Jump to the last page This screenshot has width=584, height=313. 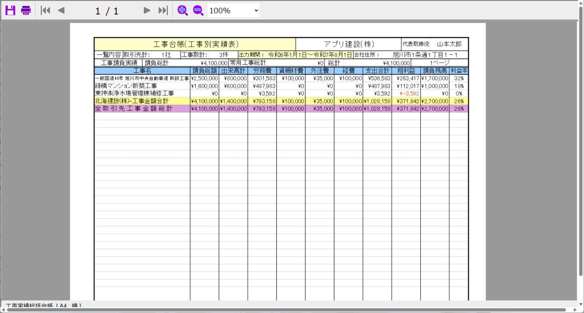163,10
